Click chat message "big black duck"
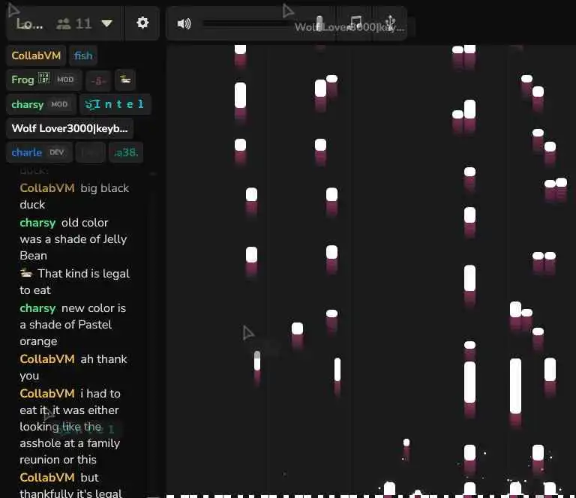The height and width of the screenshot is (498, 576). pos(74,196)
